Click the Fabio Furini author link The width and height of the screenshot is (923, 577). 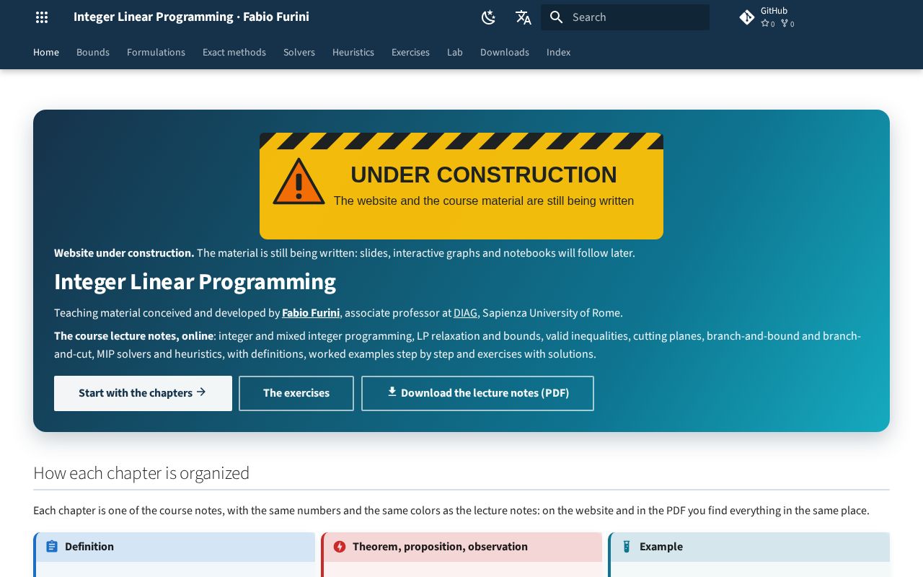[x=311, y=313]
